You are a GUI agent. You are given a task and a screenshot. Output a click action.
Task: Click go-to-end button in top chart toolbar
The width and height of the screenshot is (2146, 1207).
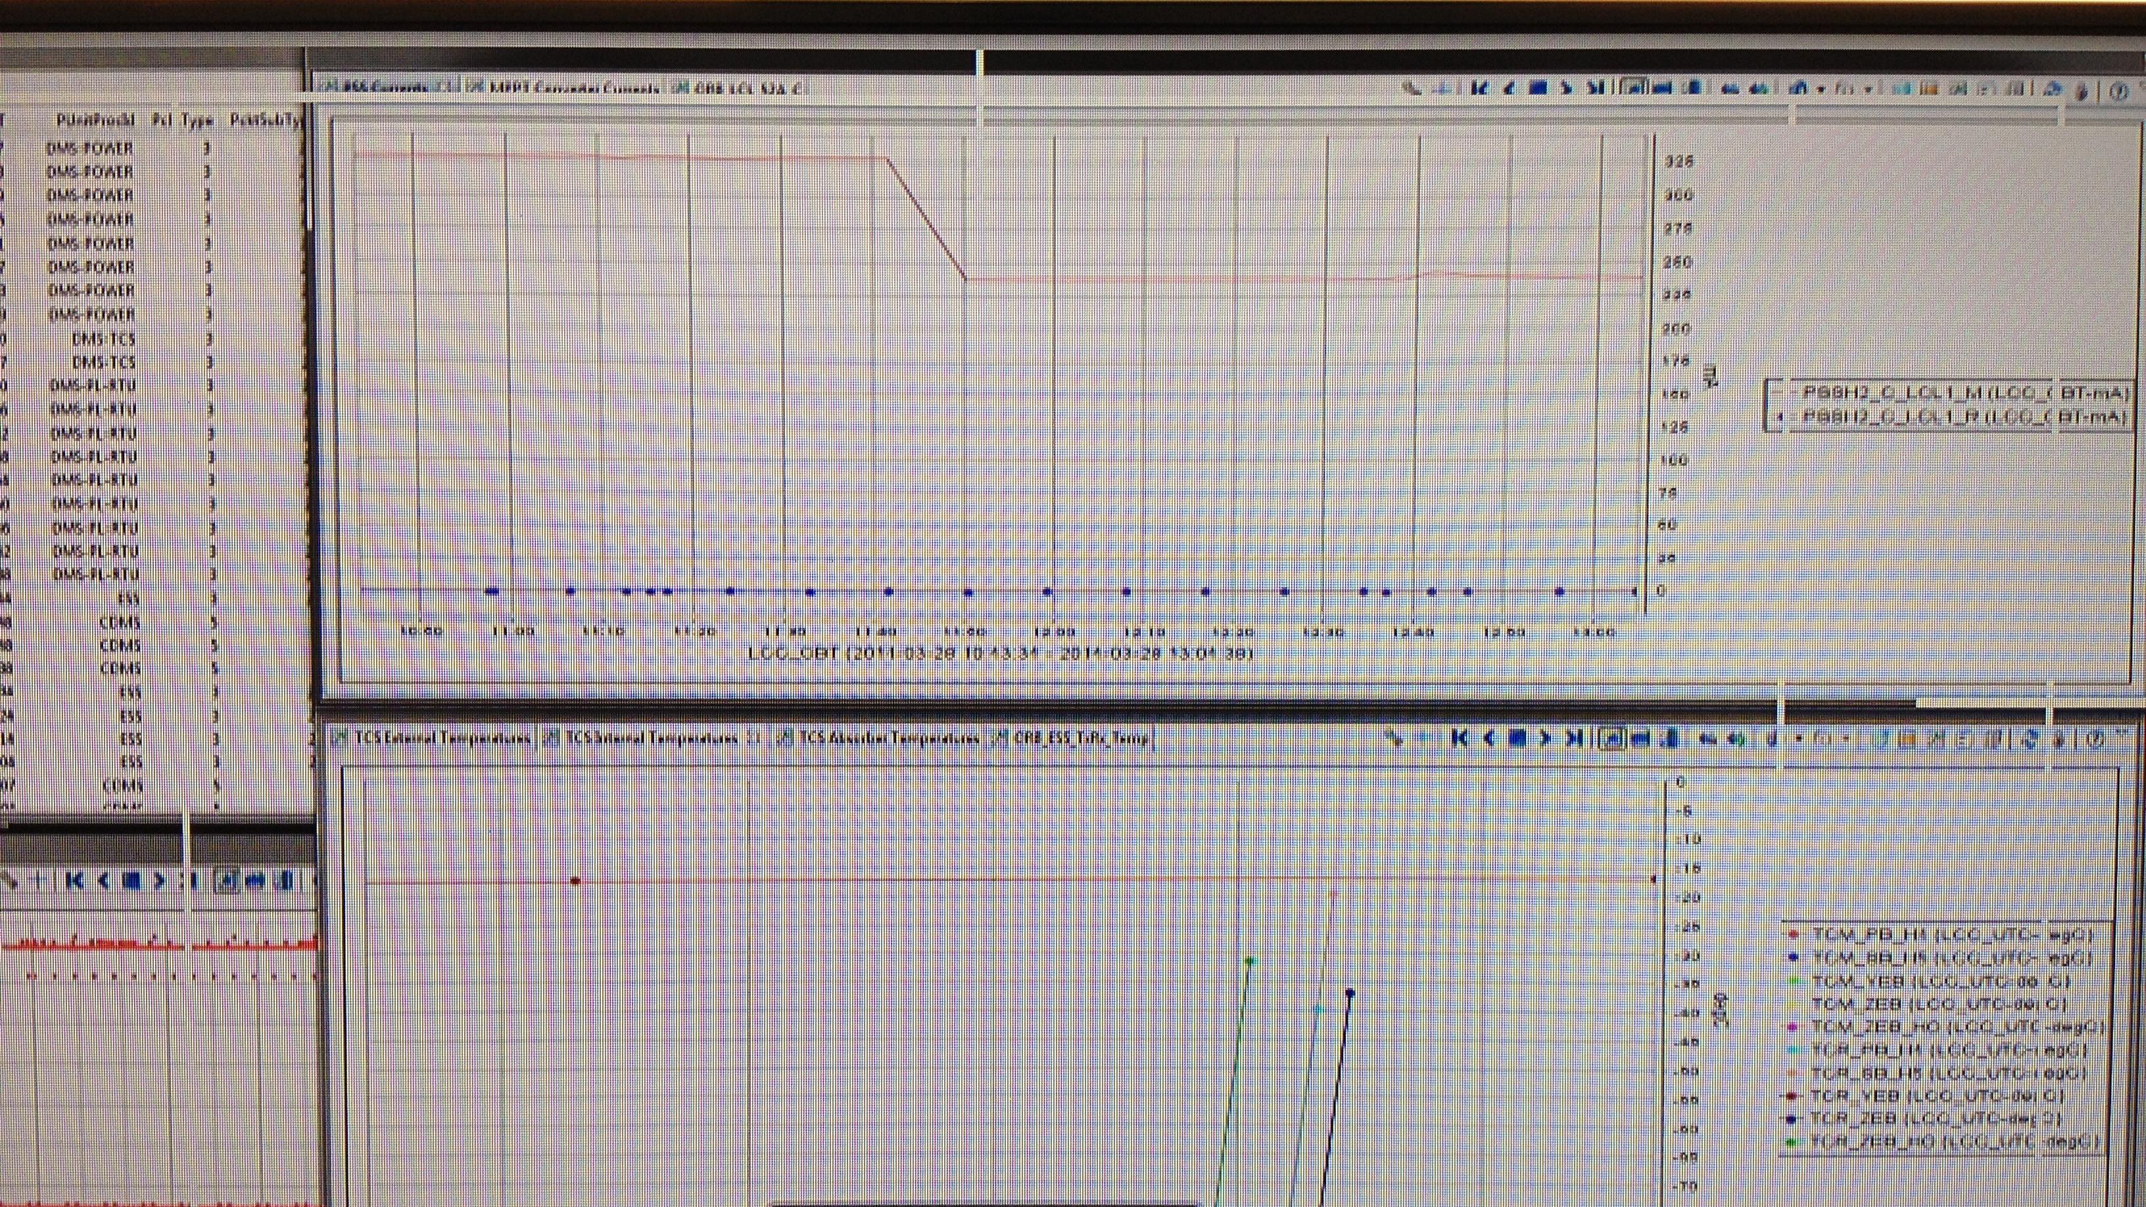coord(1594,88)
